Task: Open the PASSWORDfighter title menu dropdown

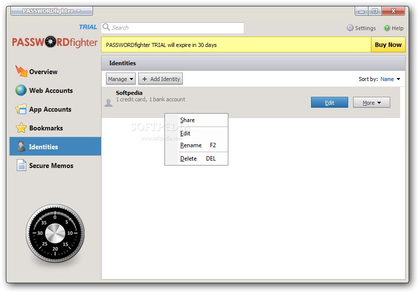Action: (52, 11)
